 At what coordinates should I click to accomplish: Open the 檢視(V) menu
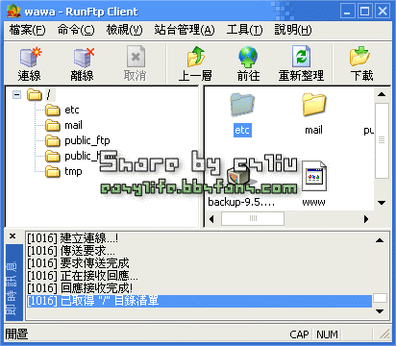(x=124, y=30)
